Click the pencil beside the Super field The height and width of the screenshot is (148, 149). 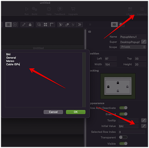click(144, 42)
